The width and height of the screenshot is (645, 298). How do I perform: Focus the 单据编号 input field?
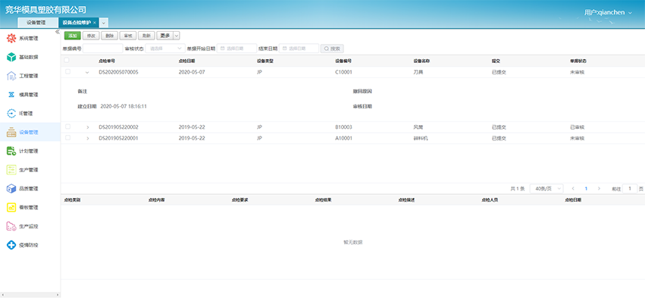click(x=103, y=49)
